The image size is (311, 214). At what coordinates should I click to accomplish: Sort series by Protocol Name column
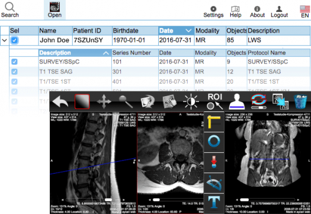[x=278, y=53]
